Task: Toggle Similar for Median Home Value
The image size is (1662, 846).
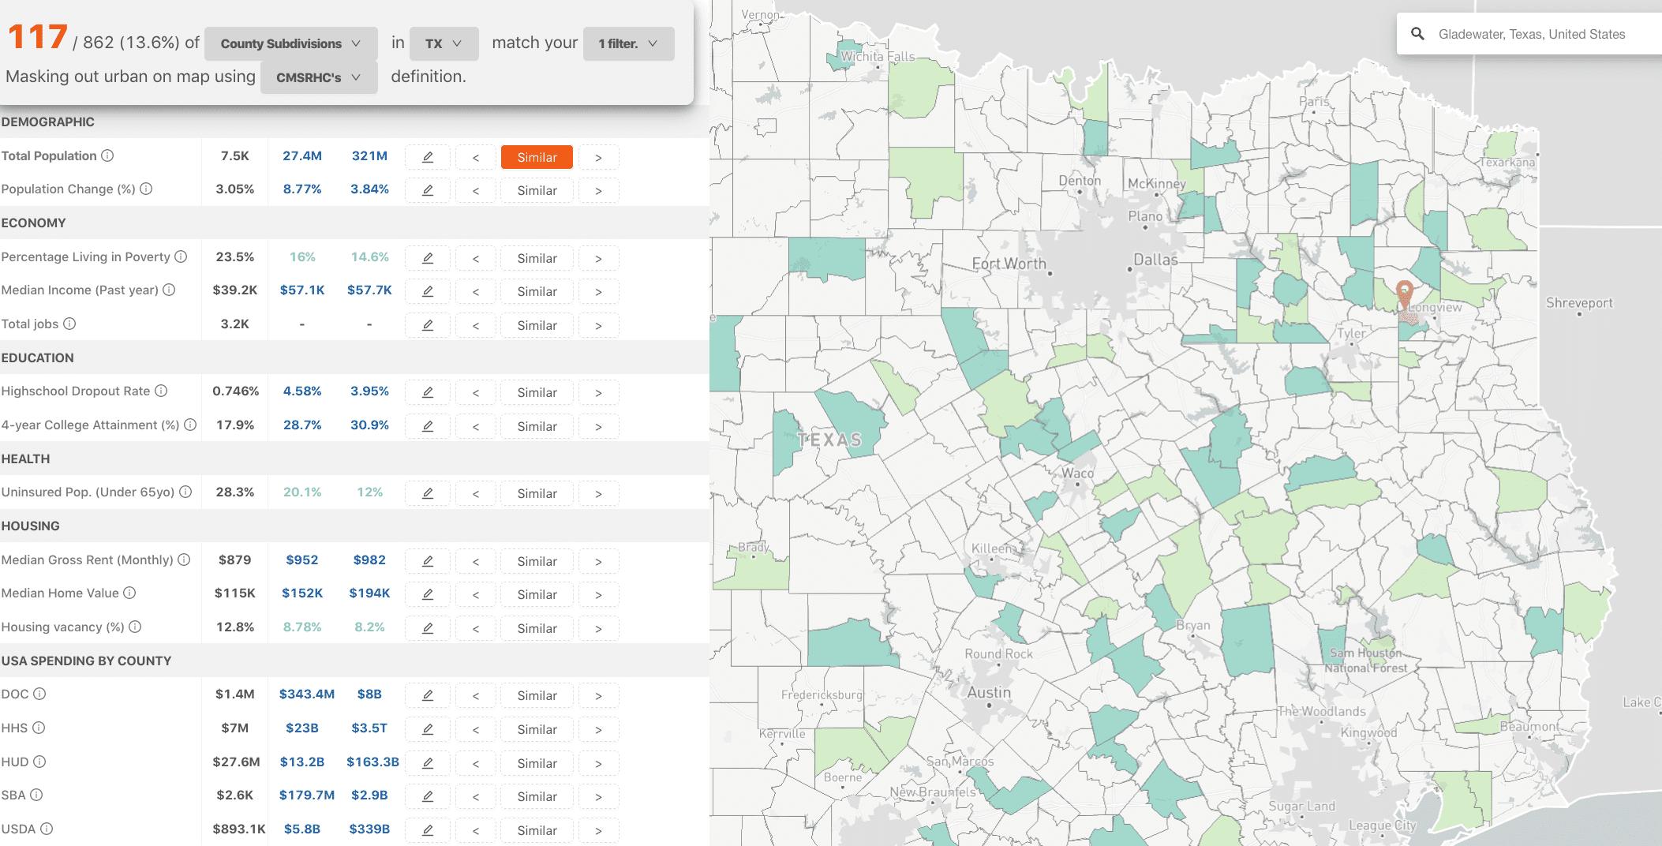Action: coord(537,594)
